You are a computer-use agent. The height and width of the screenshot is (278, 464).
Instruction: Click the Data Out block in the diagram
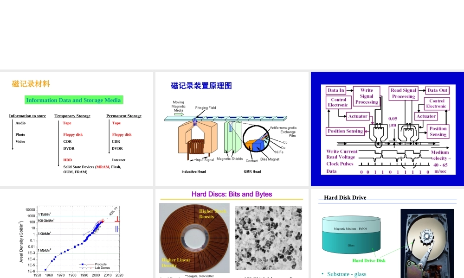(438, 90)
